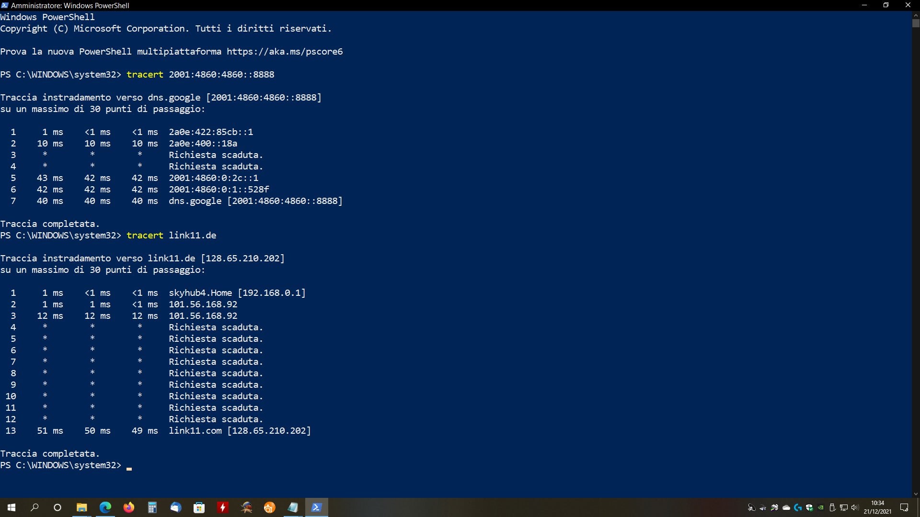This screenshot has width=920, height=517.
Task: Open the volume speaker tray control
Action: (855, 507)
